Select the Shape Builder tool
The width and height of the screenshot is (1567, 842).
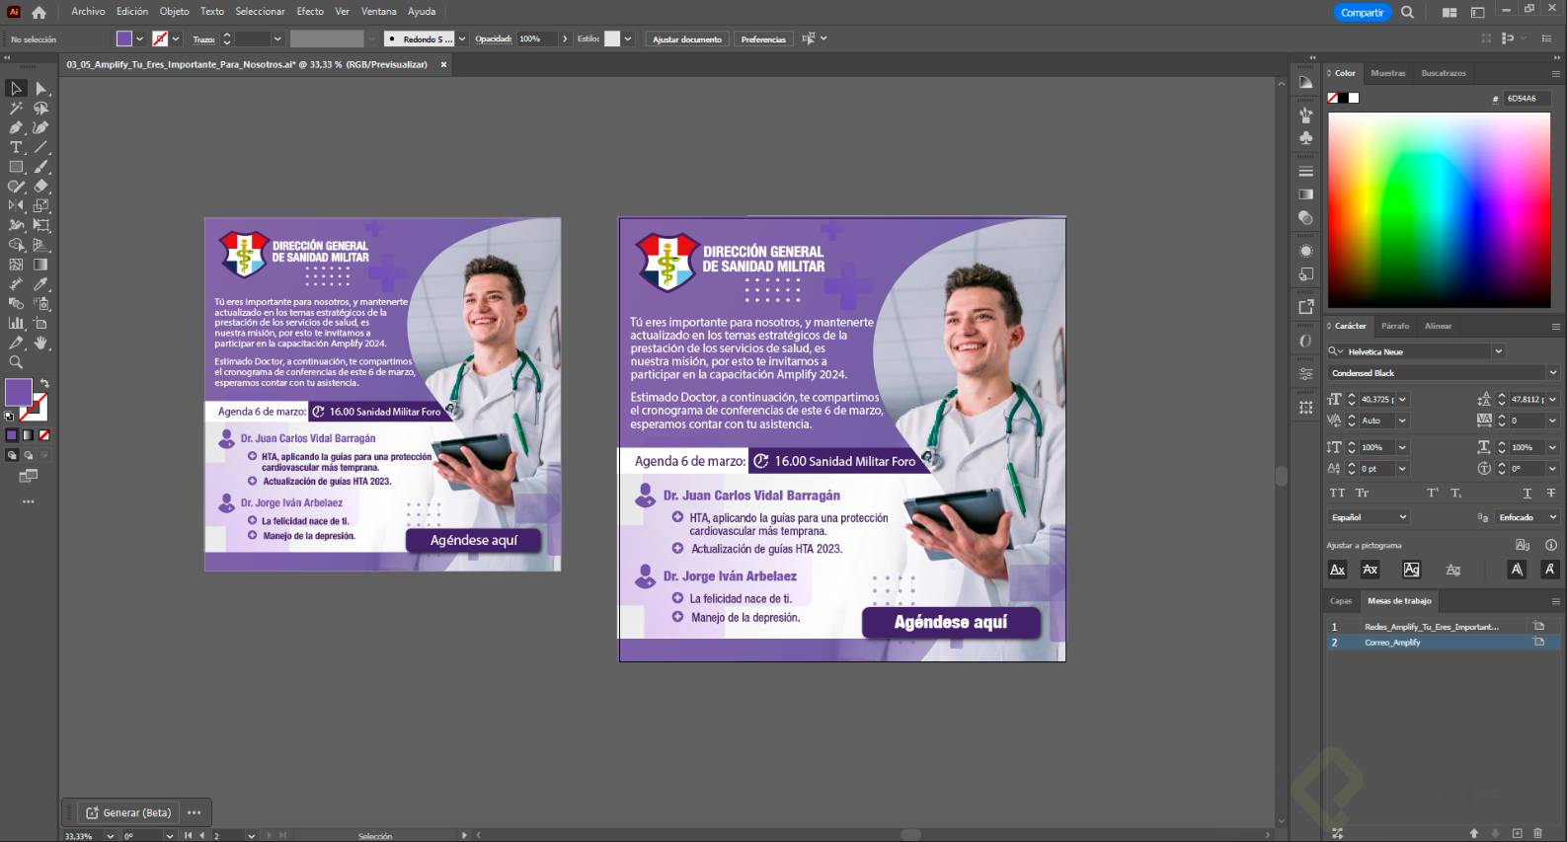[x=16, y=245]
